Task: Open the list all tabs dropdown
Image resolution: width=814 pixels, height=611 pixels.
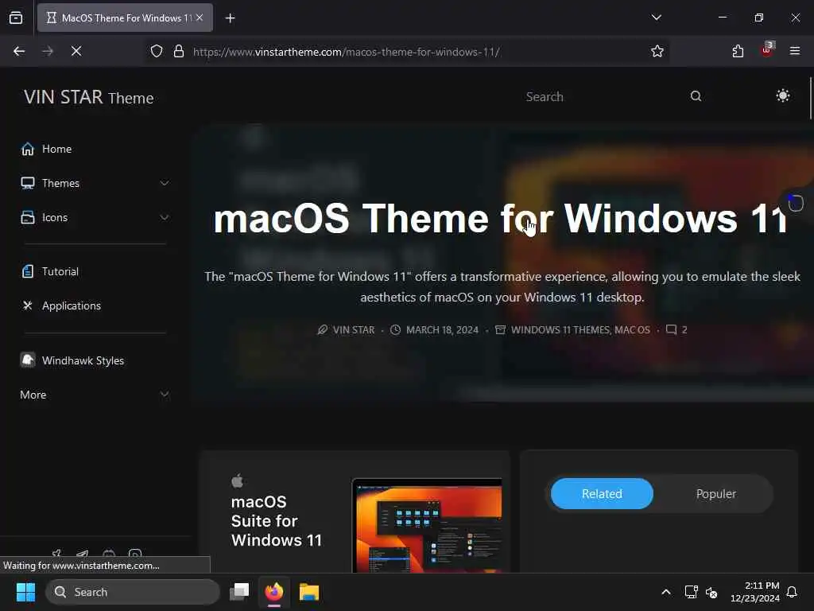Action: click(x=656, y=18)
